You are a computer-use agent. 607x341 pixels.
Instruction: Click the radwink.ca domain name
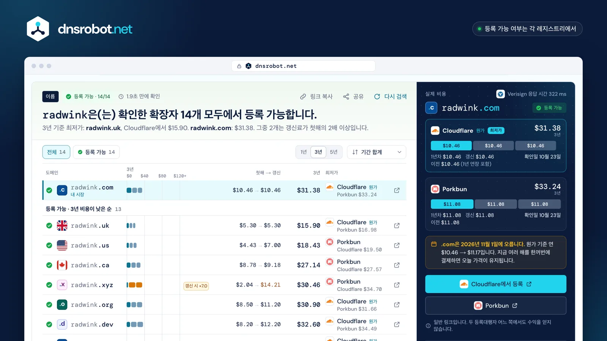tap(90, 265)
